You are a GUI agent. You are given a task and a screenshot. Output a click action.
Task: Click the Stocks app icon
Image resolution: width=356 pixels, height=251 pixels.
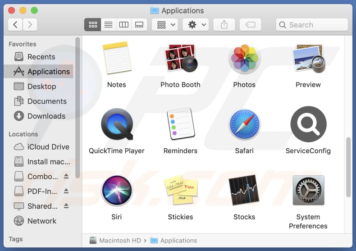point(244,190)
